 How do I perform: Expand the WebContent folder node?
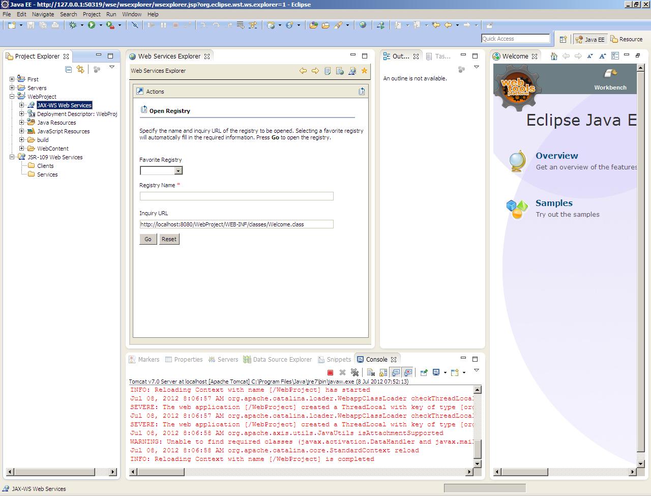pos(22,149)
